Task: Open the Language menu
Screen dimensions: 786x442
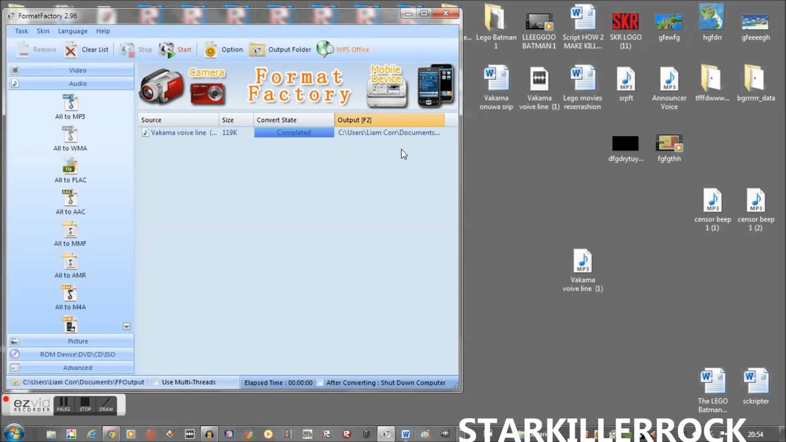Action: (72, 31)
